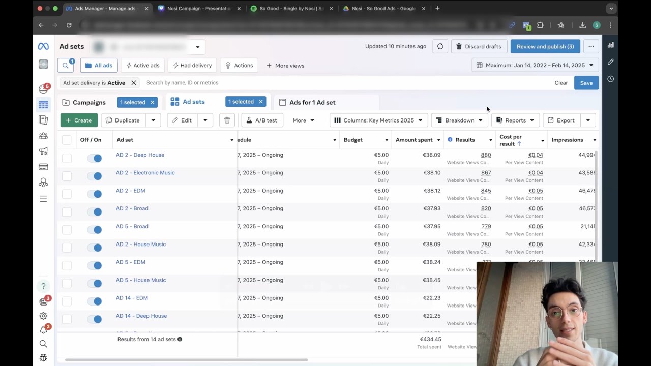The width and height of the screenshot is (651, 366).
Task: Switch to the Ad sets tab
Action: click(x=188, y=102)
